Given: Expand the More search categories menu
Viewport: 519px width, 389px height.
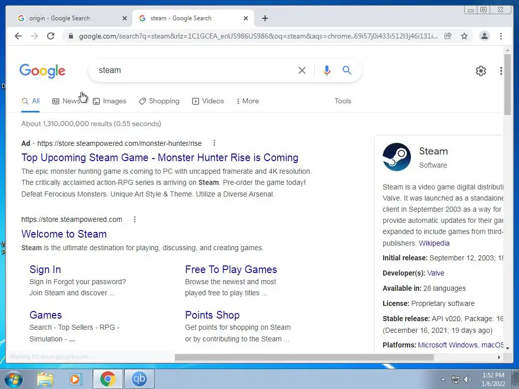Looking at the screenshot, I should (247, 101).
